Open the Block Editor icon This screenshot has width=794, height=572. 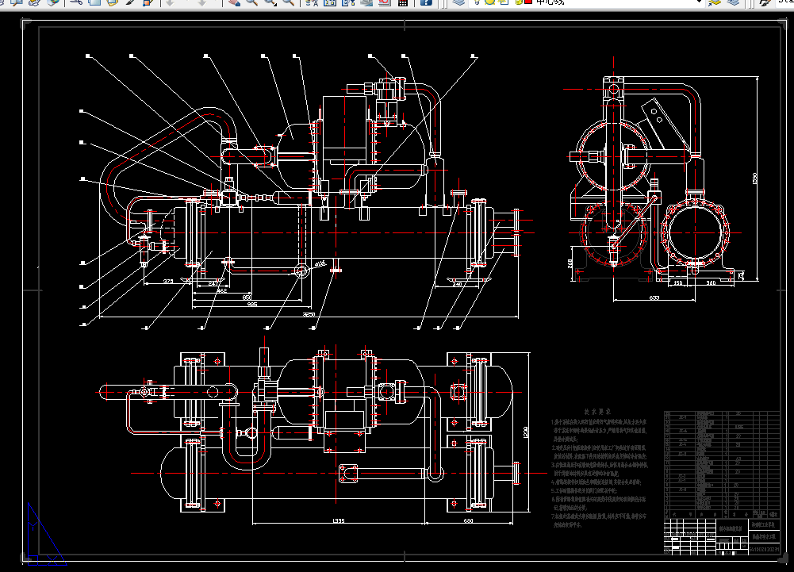point(148,2)
